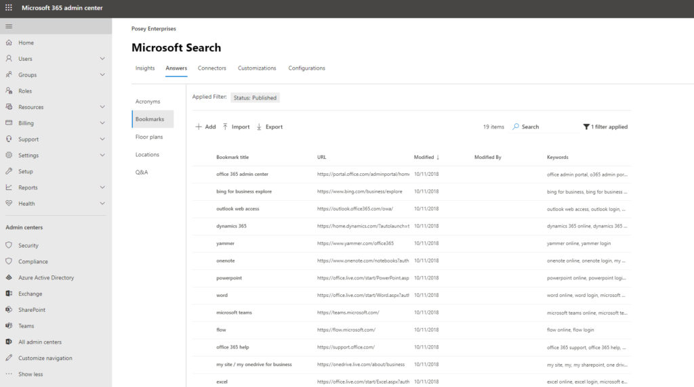Open Locations in answers list
This screenshot has width=694, height=387.
tap(147, 155)
